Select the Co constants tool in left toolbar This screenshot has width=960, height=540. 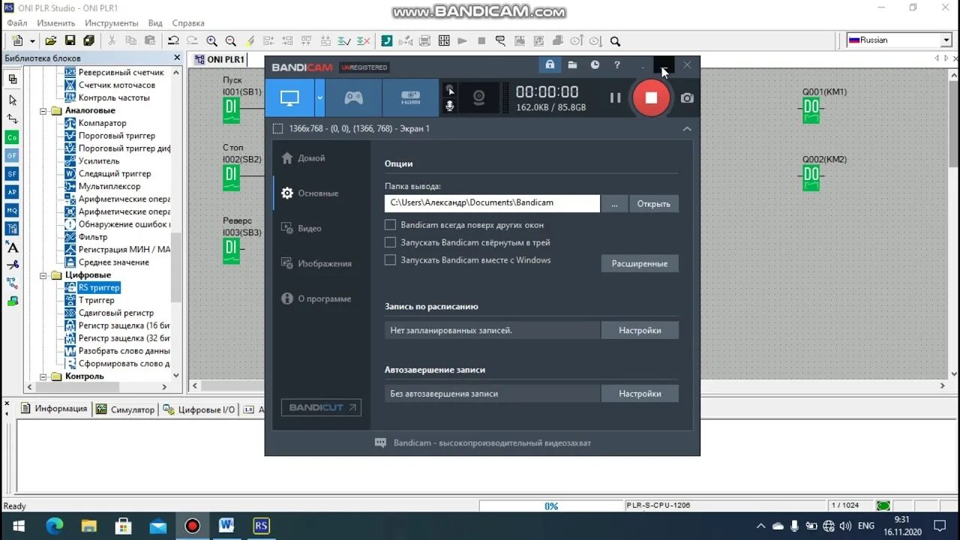[12, 137]
